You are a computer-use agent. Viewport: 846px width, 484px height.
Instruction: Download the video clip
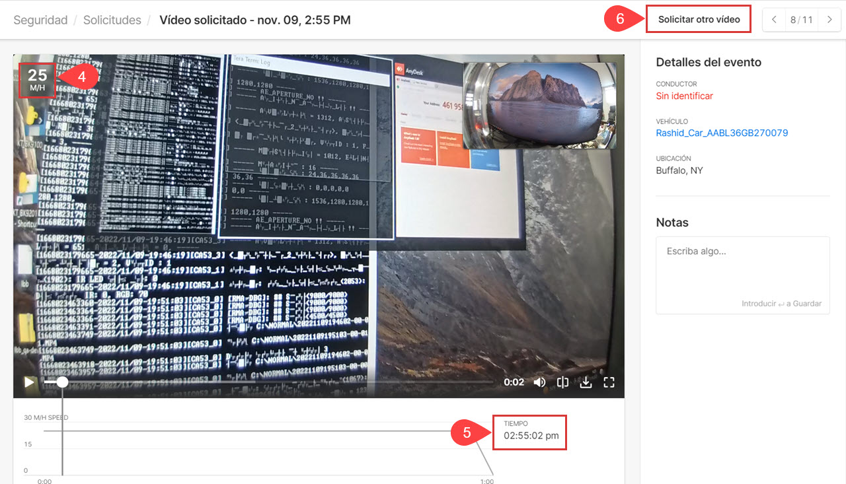(x=586, y=382)
